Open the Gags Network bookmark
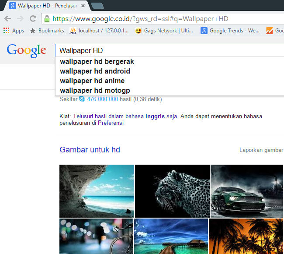The height and width of the screenshot is (254, 284). click(x=164, y=31)
